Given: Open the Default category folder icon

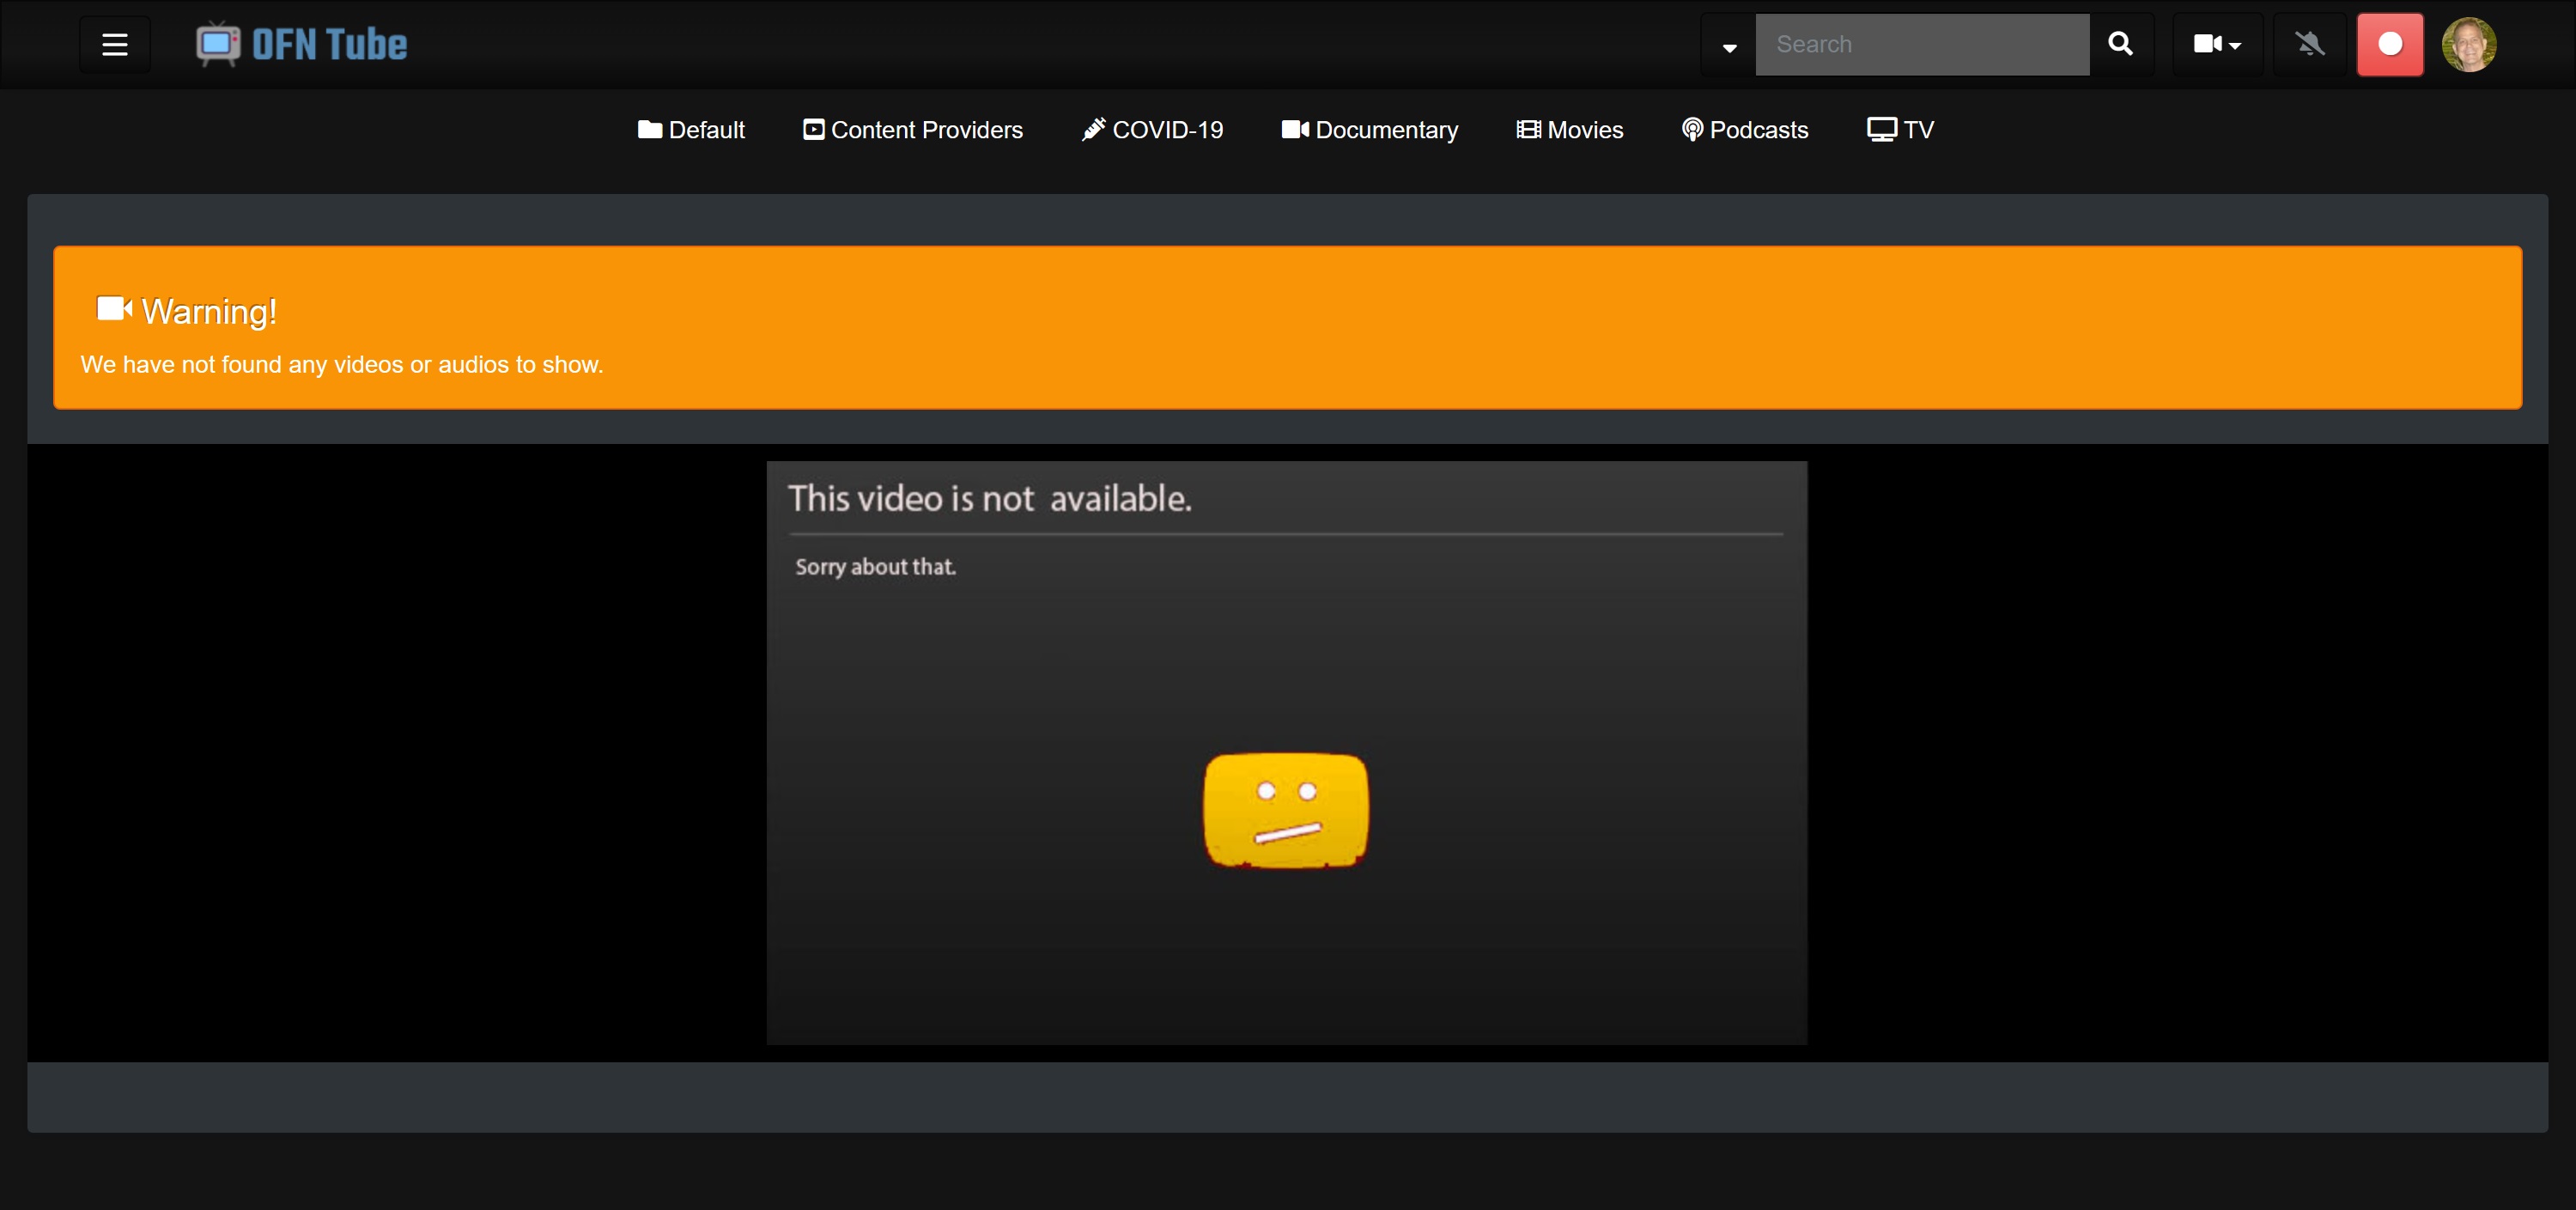Looking at the screenshot, I should pos(649,129).
